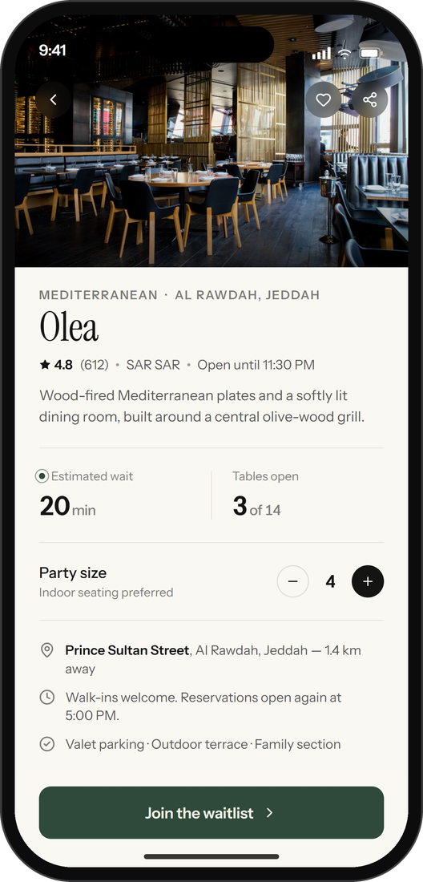Select the Estimated wait radio indicator
The image size is (423, 882).
(x=42, y=476)
